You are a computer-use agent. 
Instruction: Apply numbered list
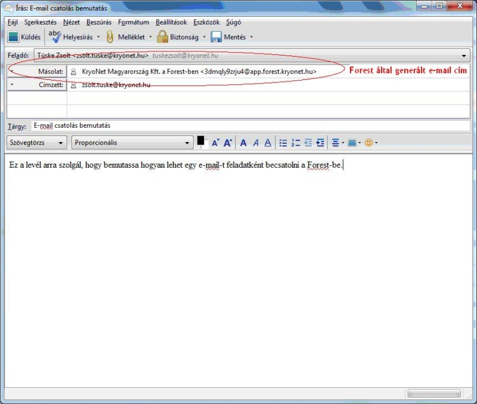point(295,143)
